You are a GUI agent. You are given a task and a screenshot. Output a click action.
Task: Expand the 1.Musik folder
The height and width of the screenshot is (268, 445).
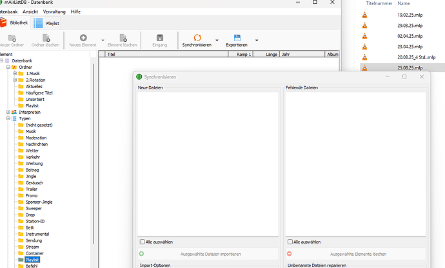point(15,73)
